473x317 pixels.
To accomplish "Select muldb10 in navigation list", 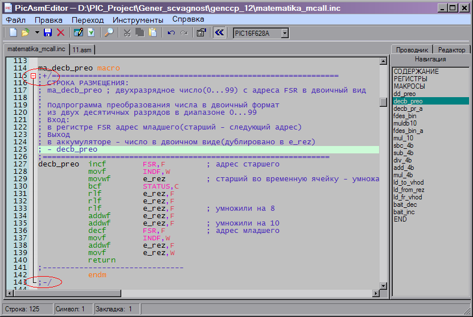I will [x=430, y=123].
